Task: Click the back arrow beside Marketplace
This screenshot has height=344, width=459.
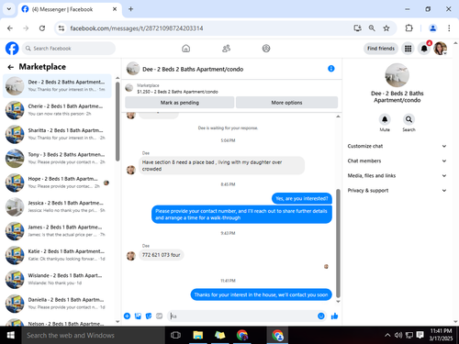Action: click(11, 67)
